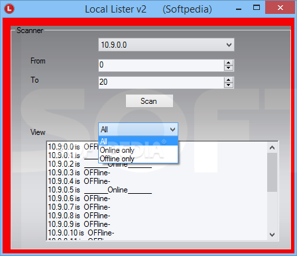Viewport: 297px width, 256px height.
Task: Click the results list scrollbar thumb
Action: [272, 172]
